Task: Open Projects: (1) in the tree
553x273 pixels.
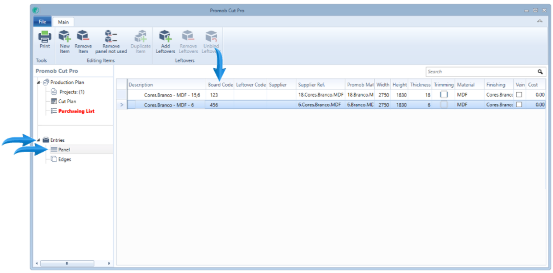Action: coord(72,92)
